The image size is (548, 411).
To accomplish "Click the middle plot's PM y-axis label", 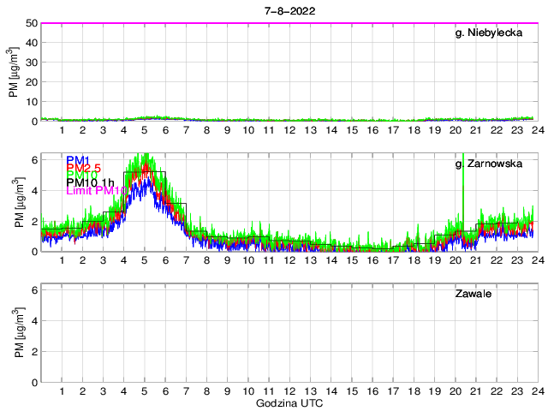I will 21,203.
